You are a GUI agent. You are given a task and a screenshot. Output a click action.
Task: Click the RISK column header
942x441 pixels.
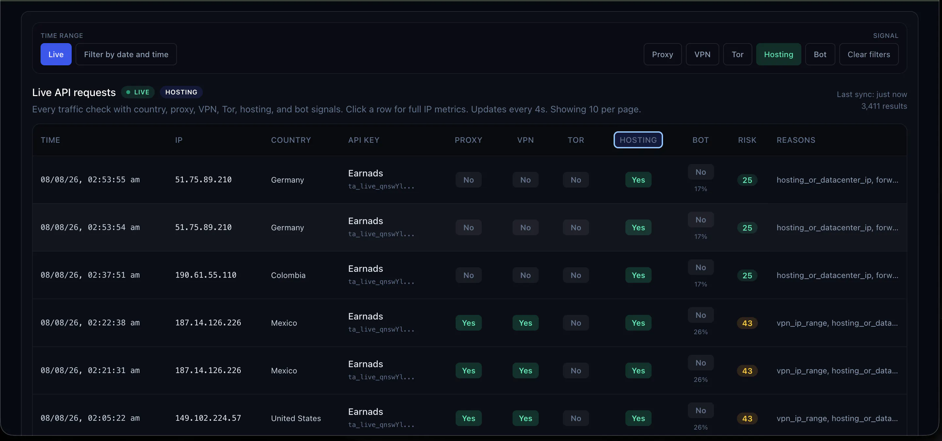point(747,140)
